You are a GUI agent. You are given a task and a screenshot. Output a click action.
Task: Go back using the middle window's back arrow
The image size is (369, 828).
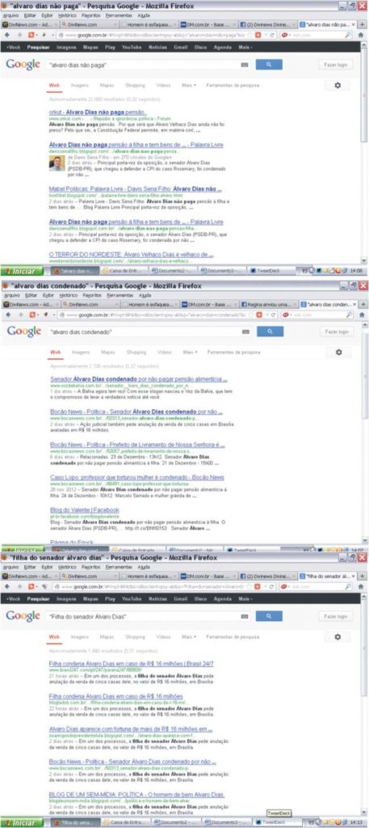[6, 315]
